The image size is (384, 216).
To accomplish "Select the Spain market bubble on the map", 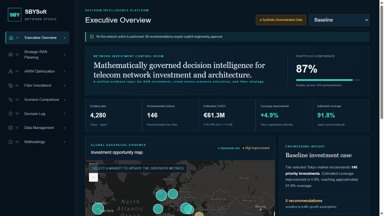I will tap(158, 209).
